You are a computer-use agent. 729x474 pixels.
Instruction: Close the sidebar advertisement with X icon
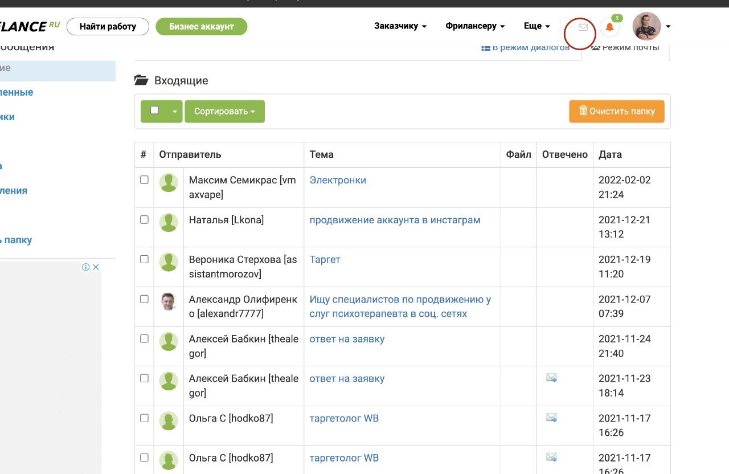click(96, 267)
